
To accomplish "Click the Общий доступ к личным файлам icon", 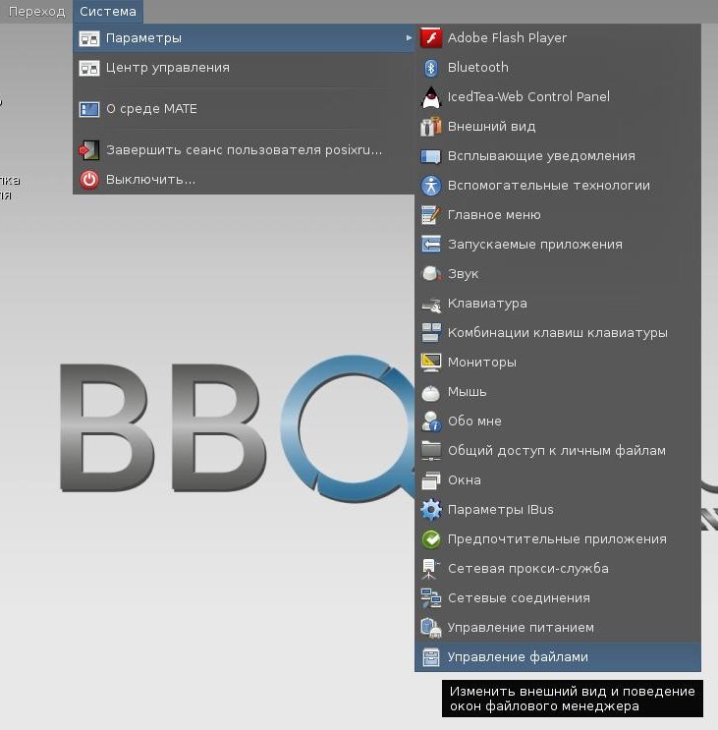I will pos(431,451).
